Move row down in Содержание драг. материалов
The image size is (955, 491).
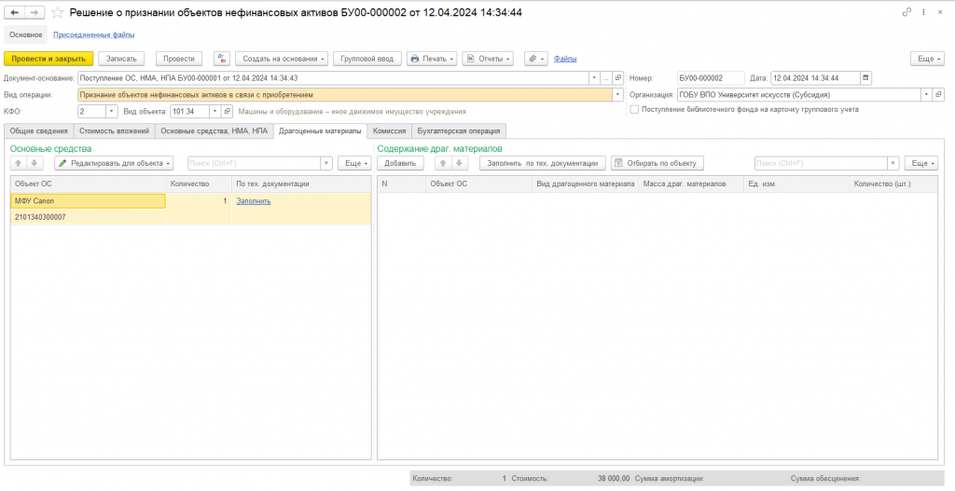[x=459, y=163]
